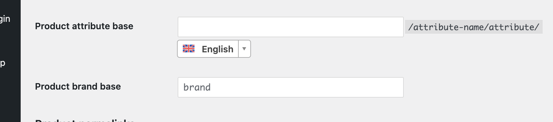The width and height of the screenshot is (553, 122).
Task: Click the /attribute-name/attribute/ code snippet
Action: click(474, 27)
